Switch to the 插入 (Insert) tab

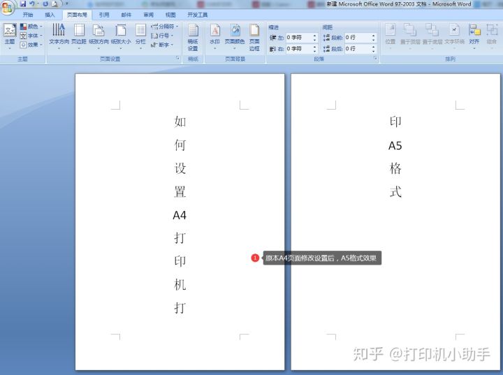click(50, 15)
